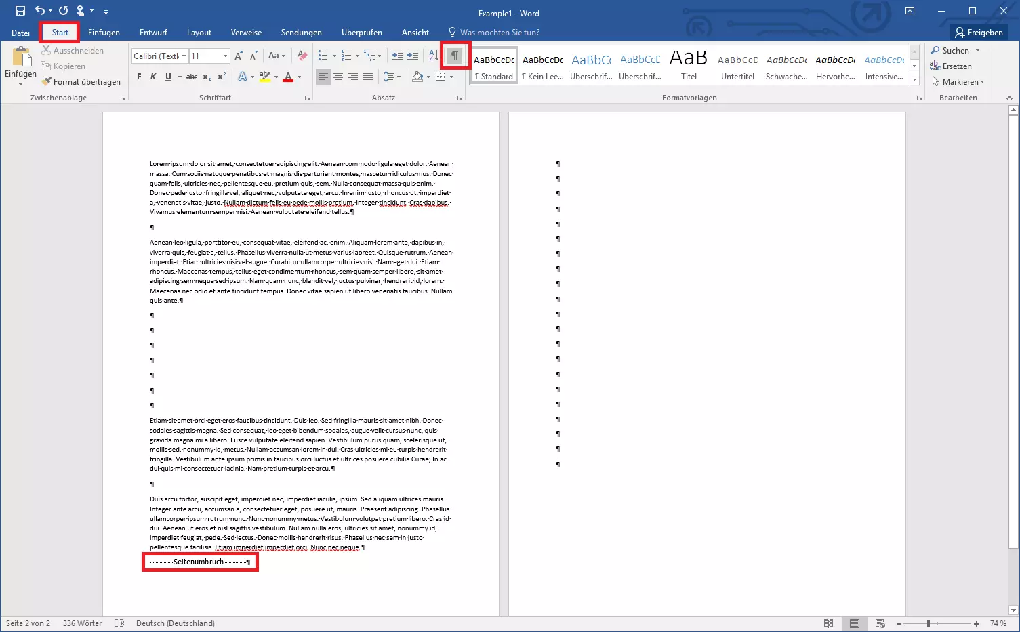Switch to Einfügen tab
This screenshot has height=632, width=1020.
(x=104, y=33)
